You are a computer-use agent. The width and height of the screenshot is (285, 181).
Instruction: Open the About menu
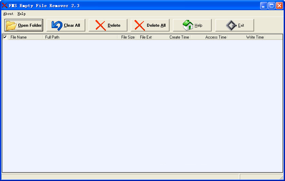click(x=8, y=14)
